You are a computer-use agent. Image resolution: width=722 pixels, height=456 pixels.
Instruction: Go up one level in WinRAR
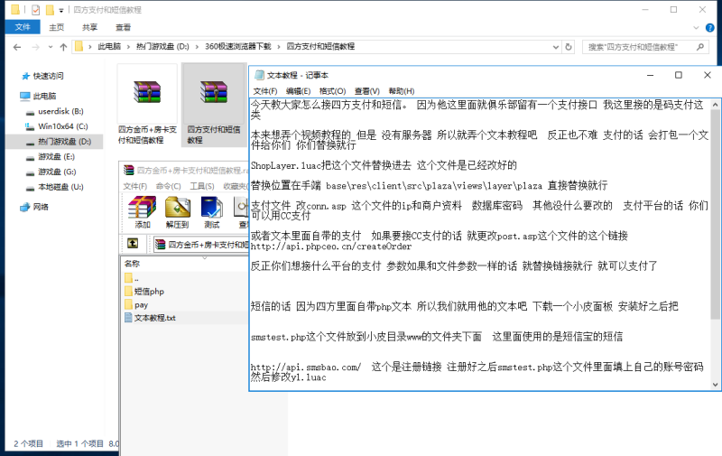(x=133, y=243)
